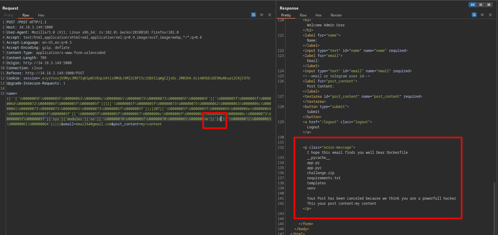Click the 'POST /POST HTTP/1.1' request line

[x=26, y=22]
